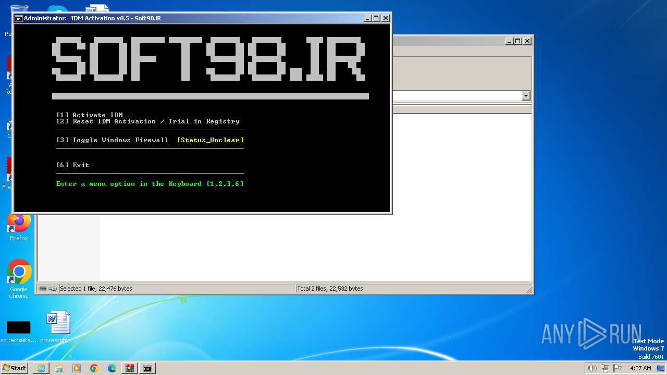Image resolution: width=667 pixels, height=375 pixels.
Task: Open the Action Center flag icon
Action: coord(617,368)
